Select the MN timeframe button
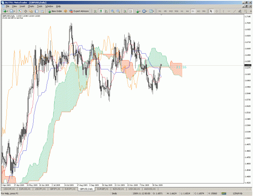The image size is (253, 196). click(x=204, y=11)
